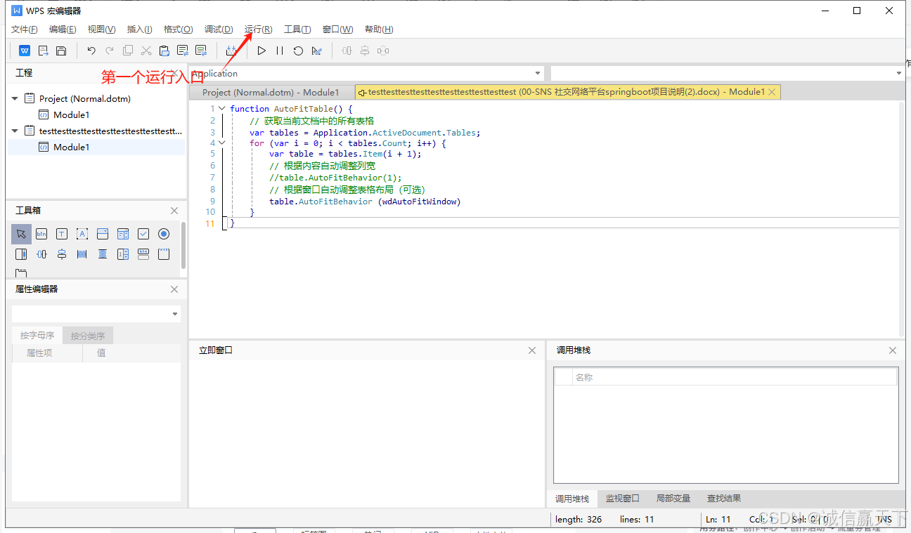Pick the checkbox control in toolbox

tap(143, 234)
